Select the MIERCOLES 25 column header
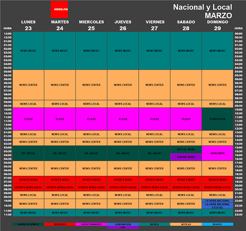This screenshot has height=231, width=246. coord(91,25)
